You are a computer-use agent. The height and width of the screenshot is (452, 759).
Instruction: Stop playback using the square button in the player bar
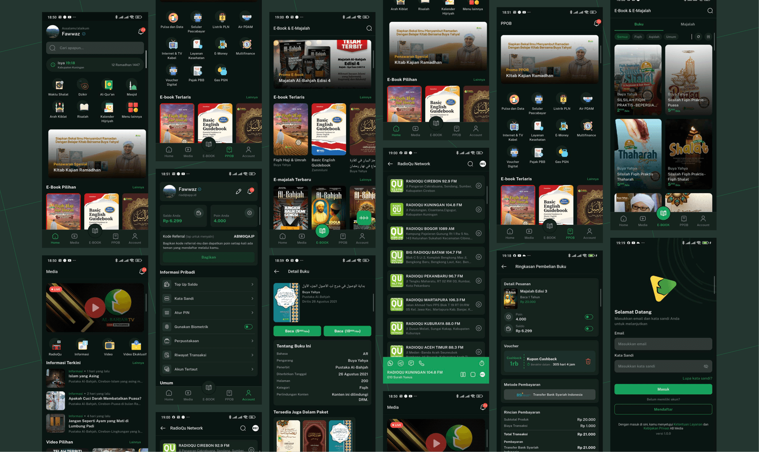(473, 374)
